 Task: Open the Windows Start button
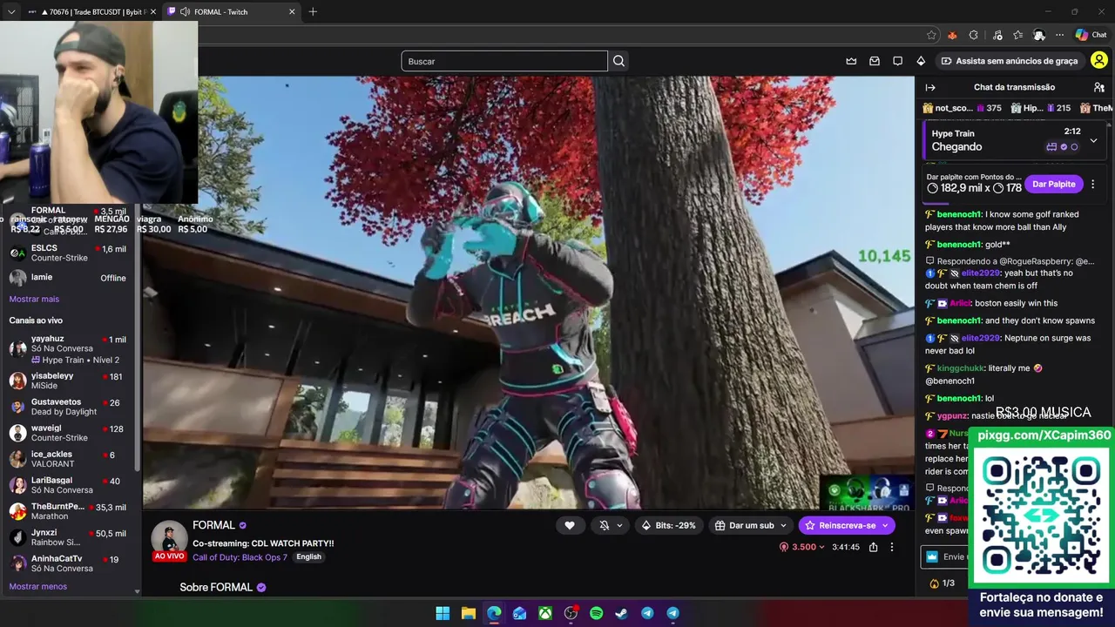tap(443, 613)
